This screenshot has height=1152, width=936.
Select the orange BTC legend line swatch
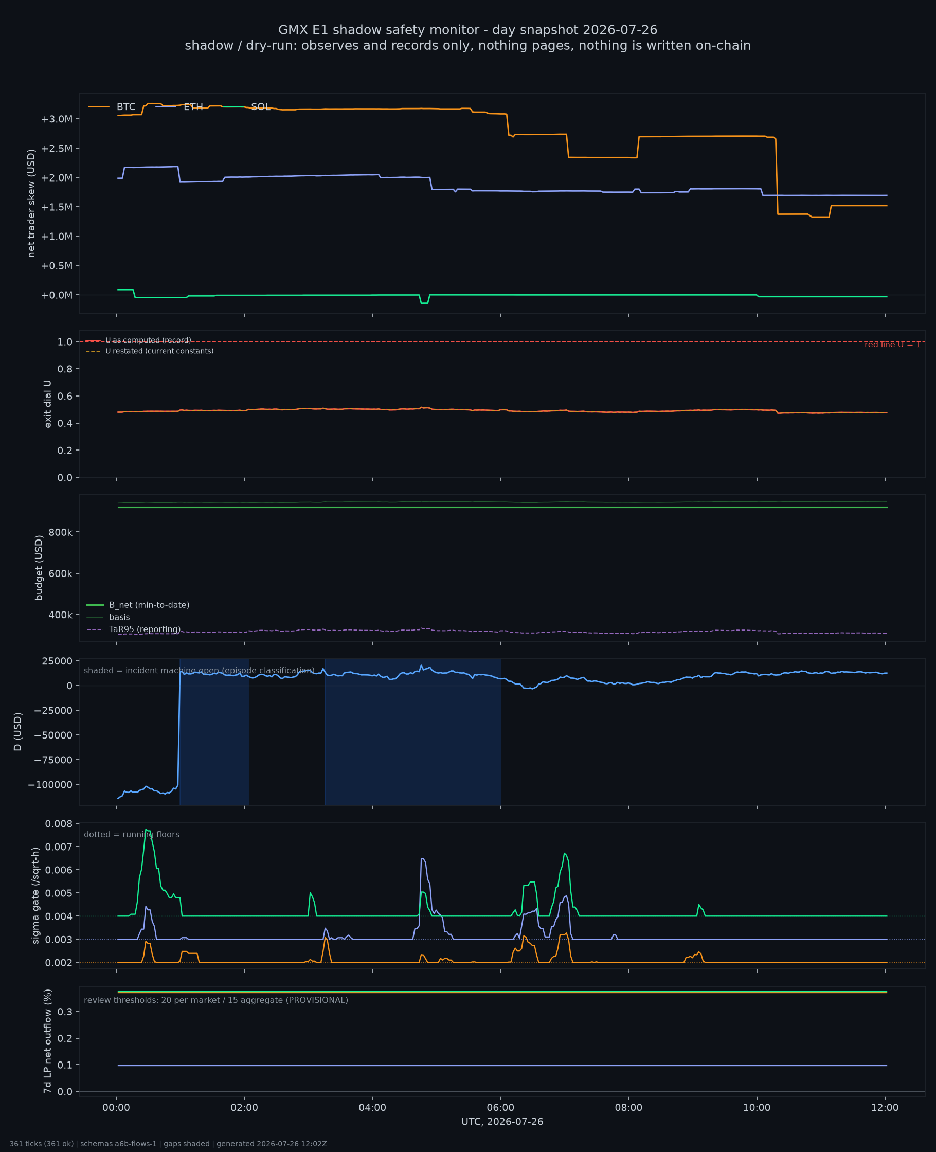click(x=99, y=107)
